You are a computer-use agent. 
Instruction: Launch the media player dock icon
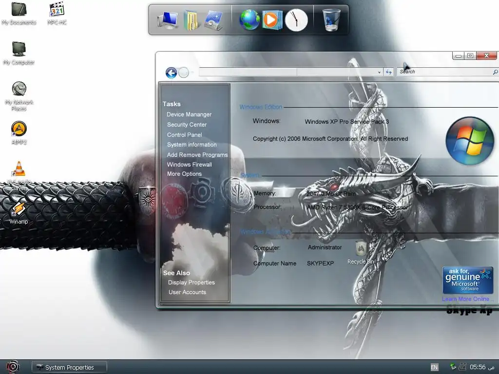point(272,19)
